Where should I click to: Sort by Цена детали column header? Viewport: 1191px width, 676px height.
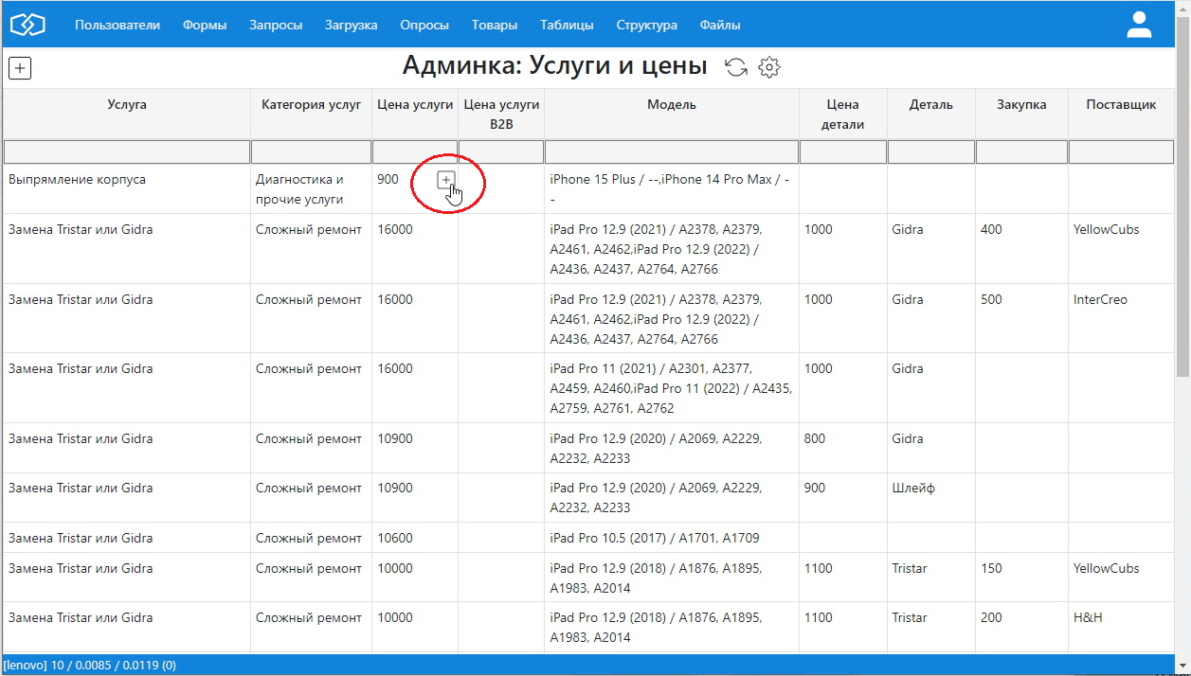click(843, 114)
